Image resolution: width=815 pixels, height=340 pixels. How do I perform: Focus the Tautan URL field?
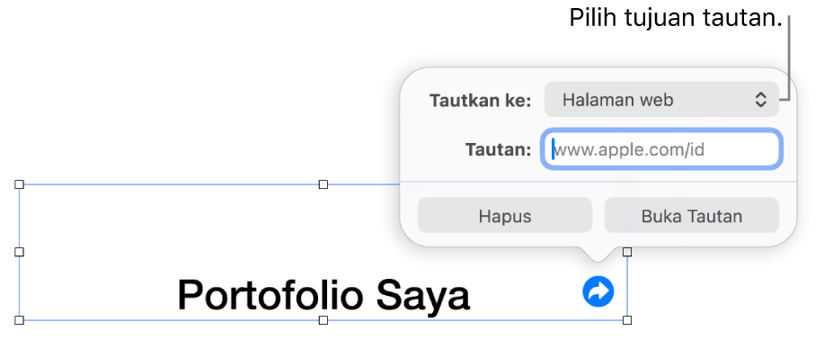click(x=661, y=150)
